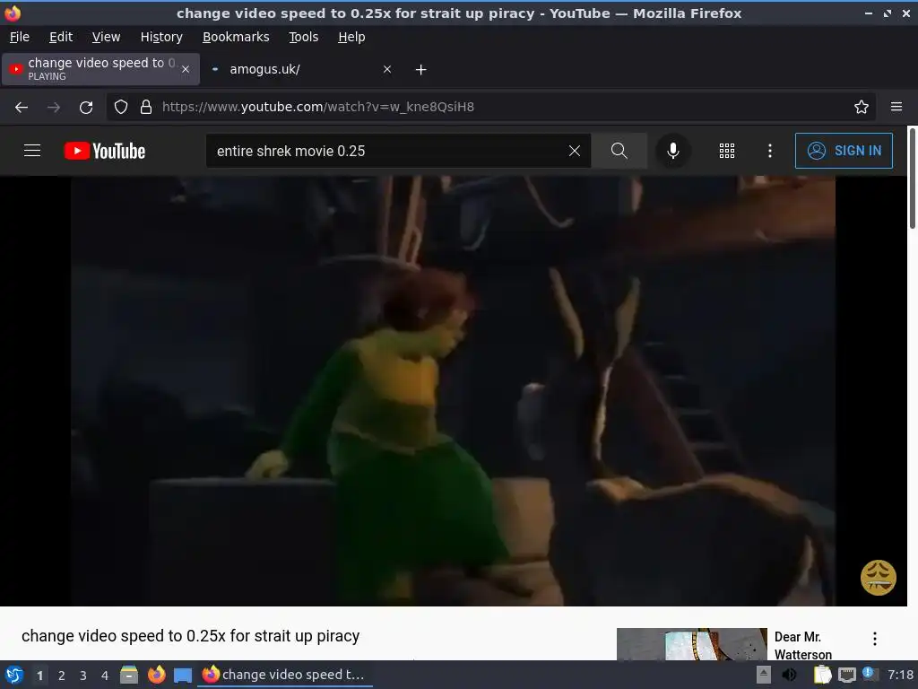This screenshot has width=918, height=689.
Task: Bookmark this page with the star
Action: 862,108
